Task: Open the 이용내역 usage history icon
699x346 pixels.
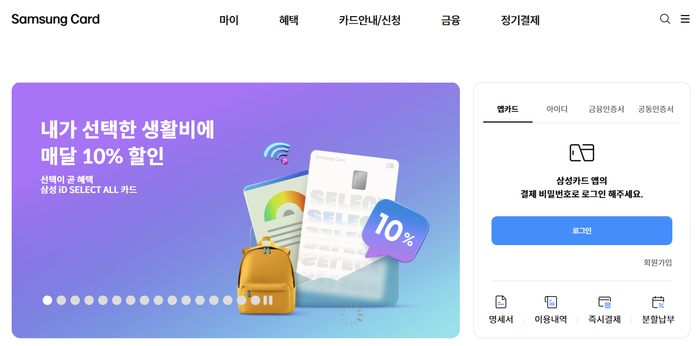Action: point(550,302)
